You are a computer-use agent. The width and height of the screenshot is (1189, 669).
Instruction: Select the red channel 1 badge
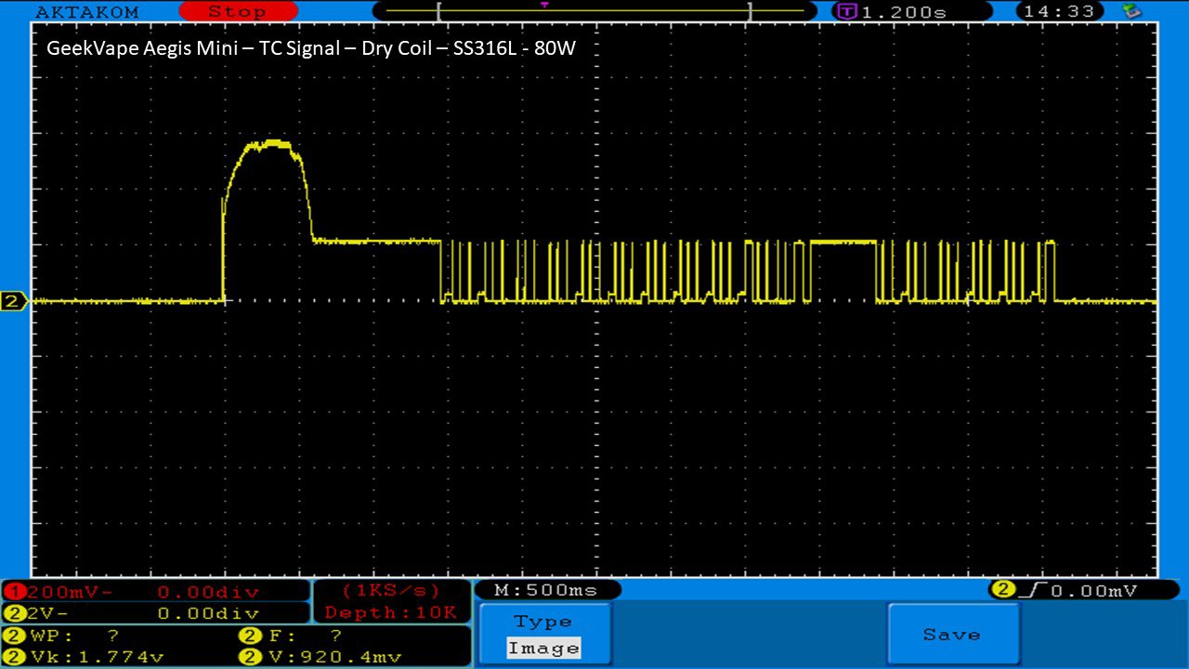pos(15,592)
